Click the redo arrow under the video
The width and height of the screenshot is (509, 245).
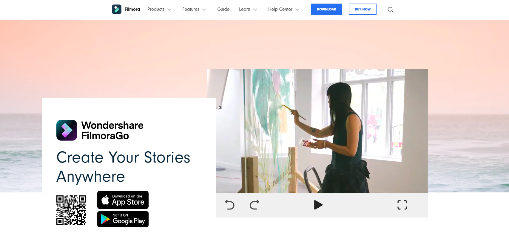(254, 205)
